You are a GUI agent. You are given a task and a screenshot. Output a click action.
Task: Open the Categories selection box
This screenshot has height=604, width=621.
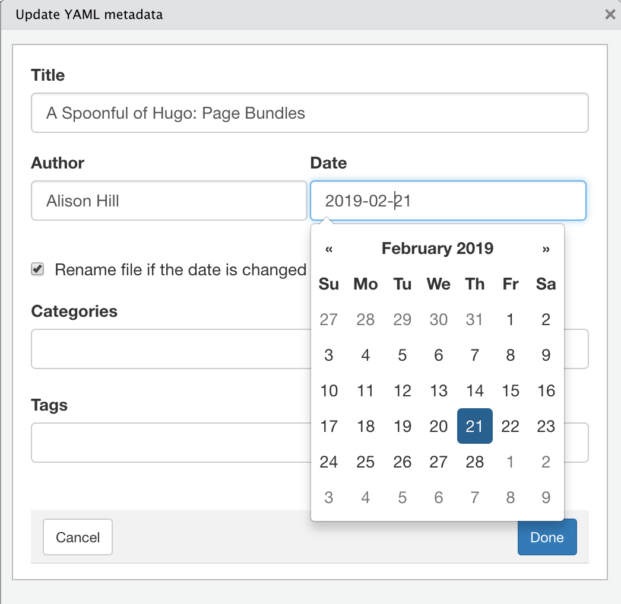(170, 349)
